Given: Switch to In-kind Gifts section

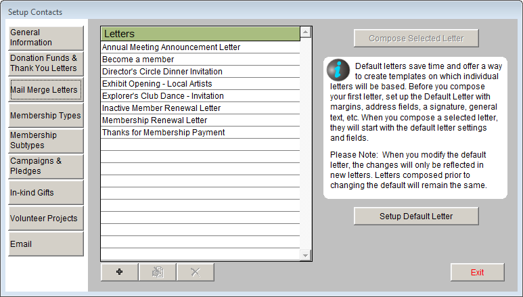Looking at the screenshot, I should [46, 192].
